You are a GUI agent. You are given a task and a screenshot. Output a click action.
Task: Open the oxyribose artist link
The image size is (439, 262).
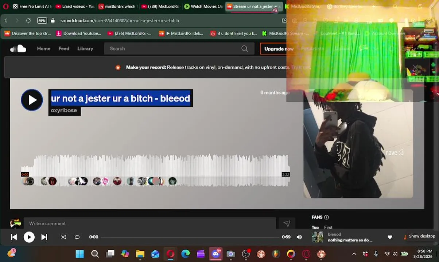64,110
